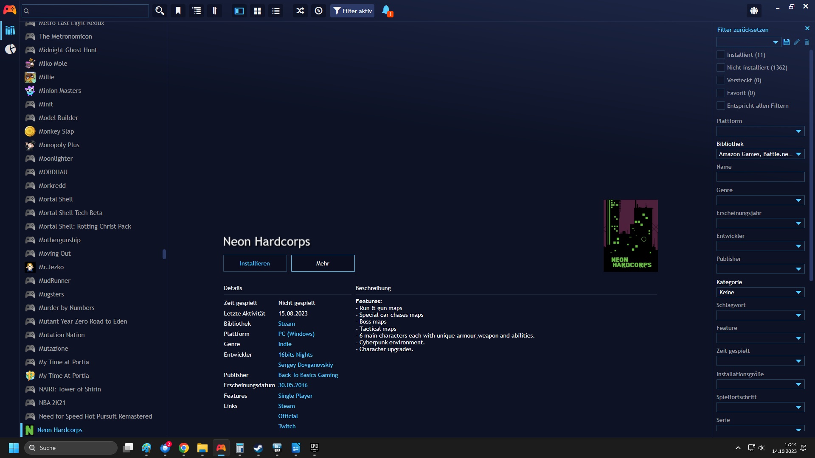
Task: Open the notifications bell
Action: tap(386, 11)
